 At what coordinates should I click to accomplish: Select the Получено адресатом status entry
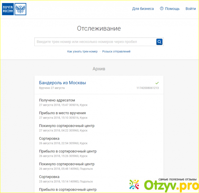pos(57,100)
